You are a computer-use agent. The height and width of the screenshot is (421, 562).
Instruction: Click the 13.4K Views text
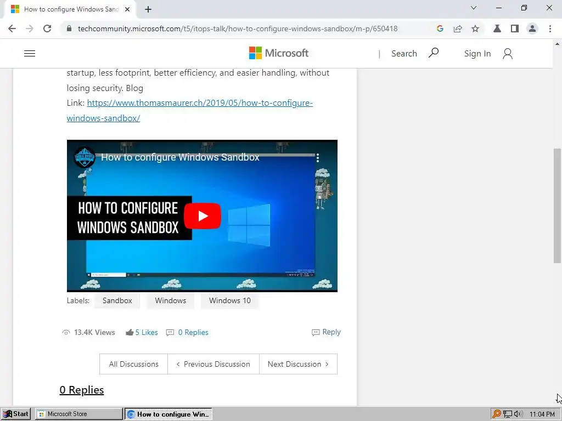coord(94,332)
